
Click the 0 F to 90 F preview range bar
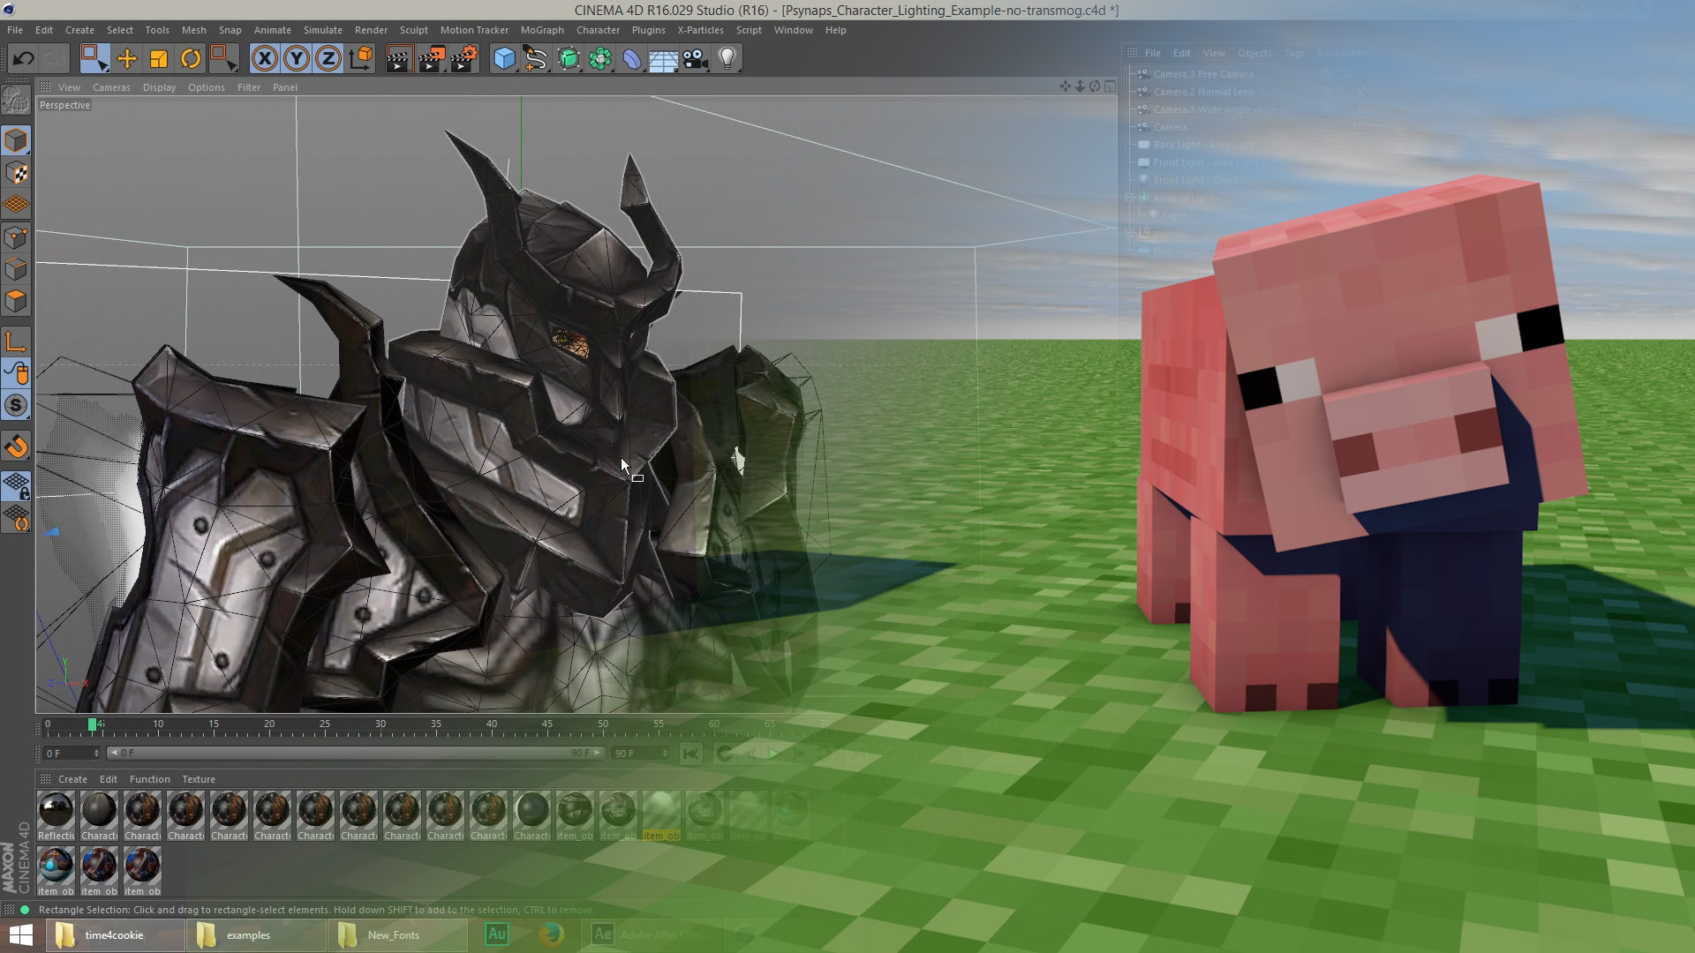355,753
